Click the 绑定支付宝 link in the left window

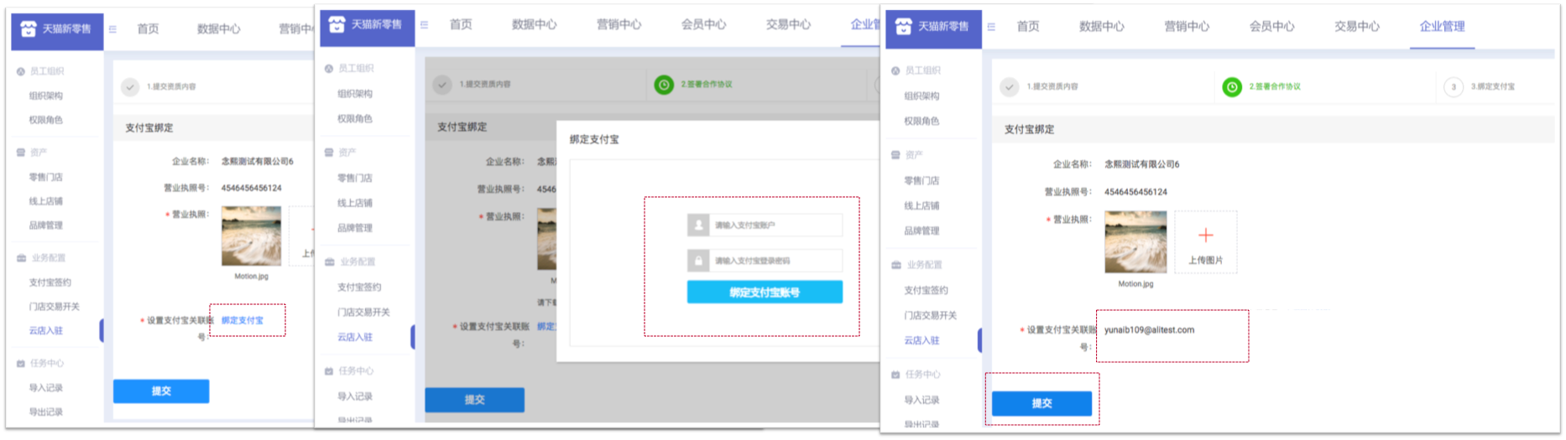(x=243, y=320)
